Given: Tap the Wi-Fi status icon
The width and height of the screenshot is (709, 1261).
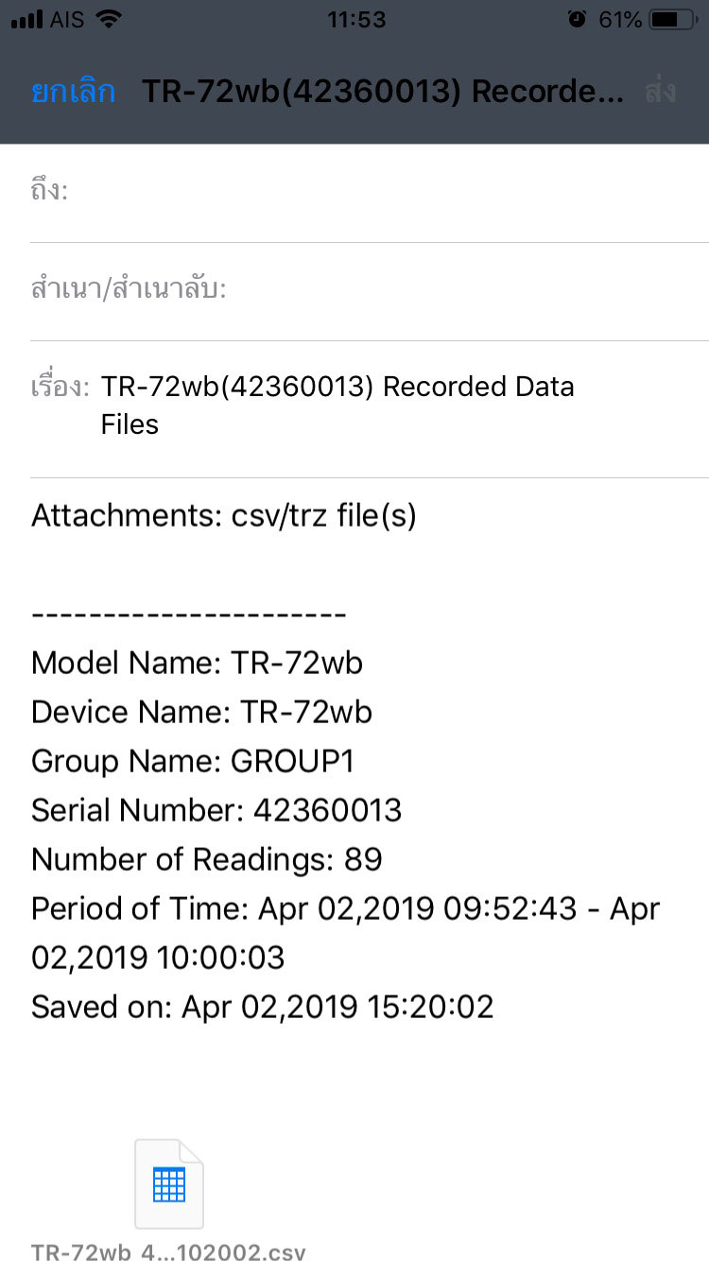Looking at the screenshot, I should [x=110, y=19].
